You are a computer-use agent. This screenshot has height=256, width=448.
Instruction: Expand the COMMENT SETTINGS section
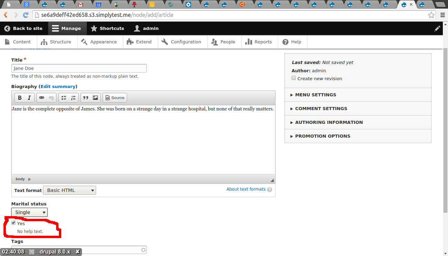(321, 108)
